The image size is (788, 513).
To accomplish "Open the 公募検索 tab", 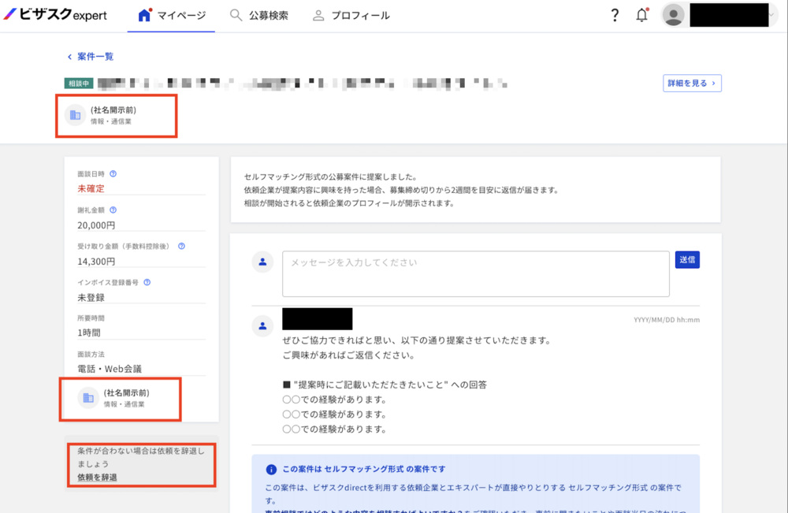I will tap(258, 16).
